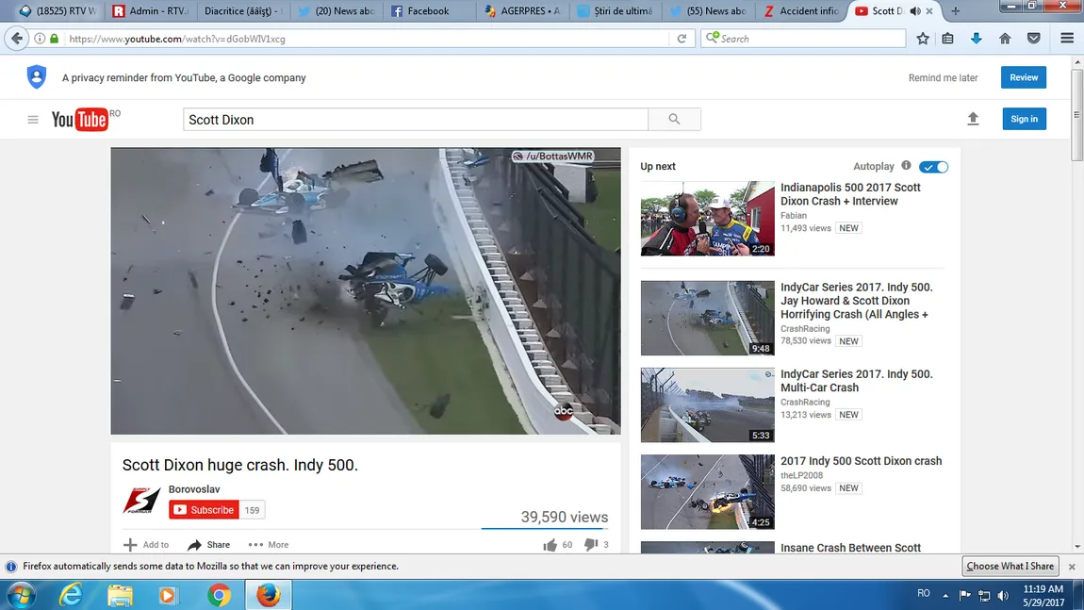Mute the YouTube tab audio icon
1084x610 pixels.
[915, 11]
